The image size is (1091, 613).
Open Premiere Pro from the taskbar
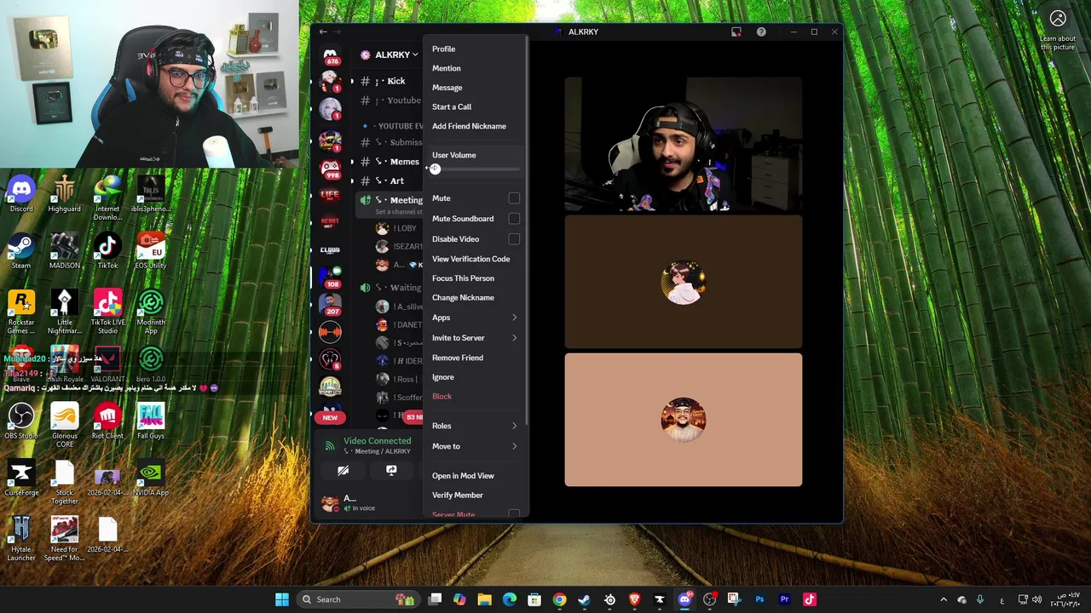coord(784,599)
